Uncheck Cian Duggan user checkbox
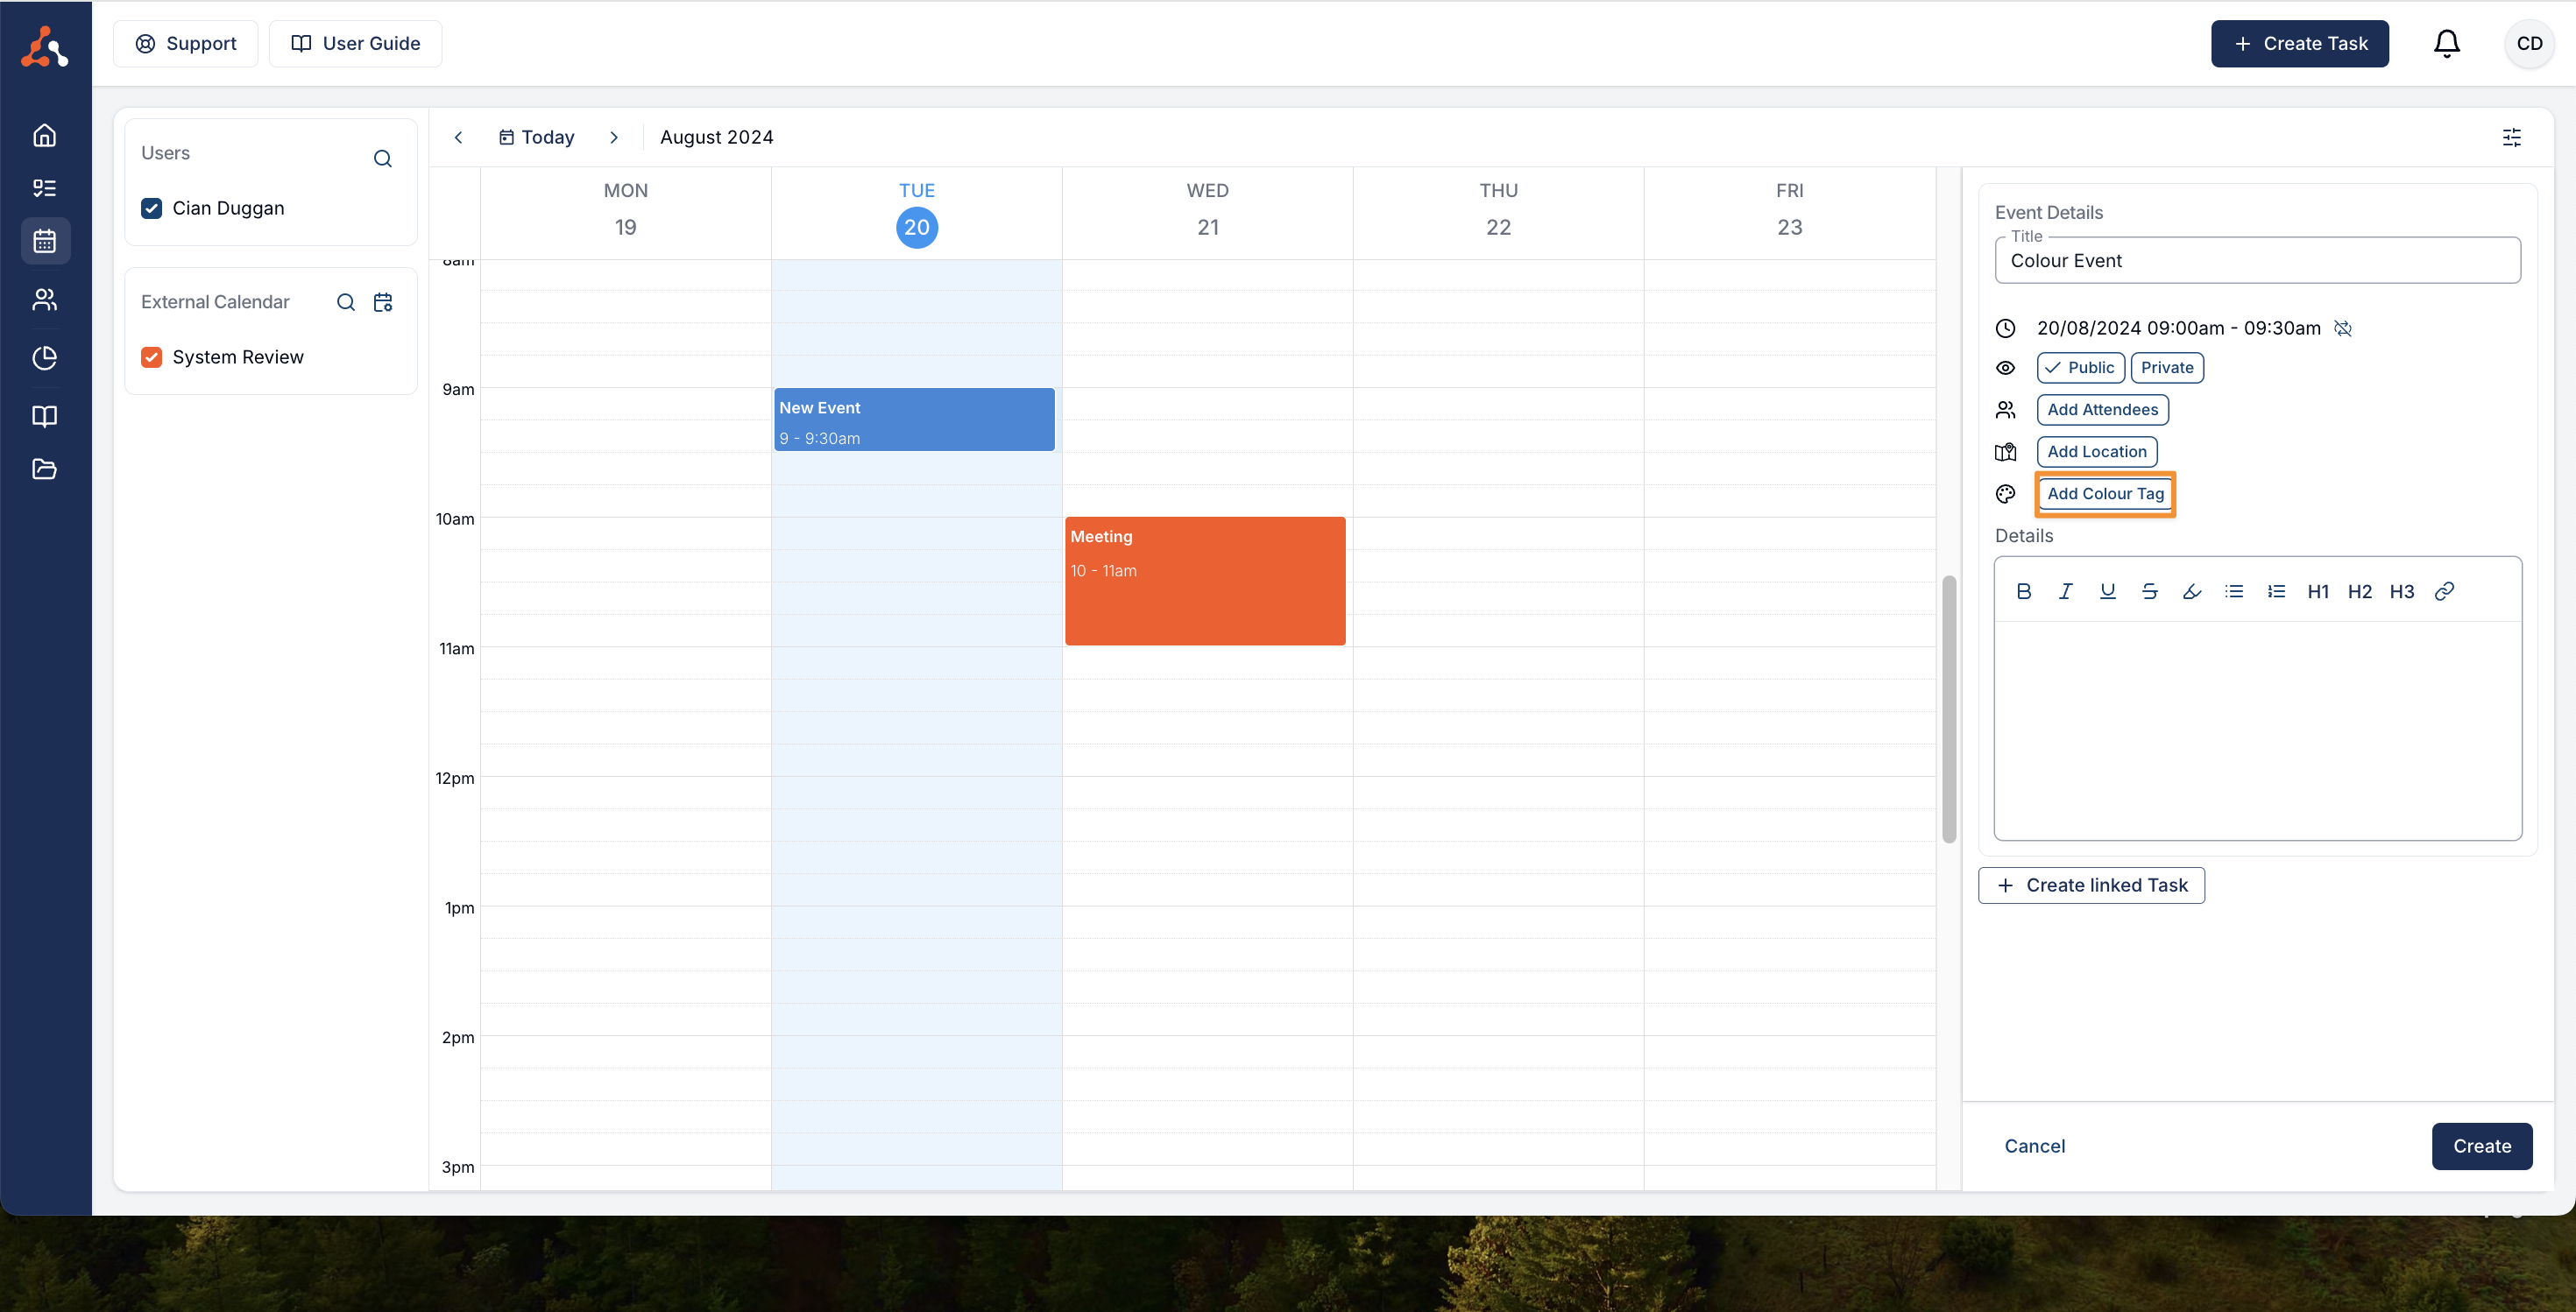 pos(152,208)
